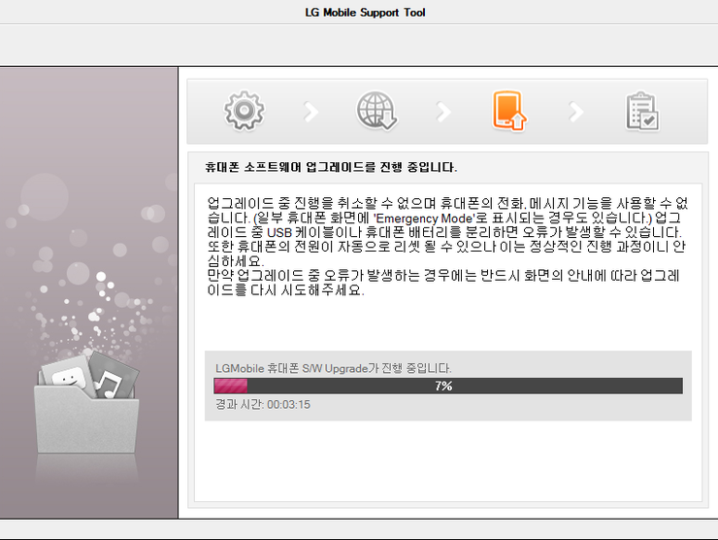Click the globe download step icon

[x=376, y=111]
